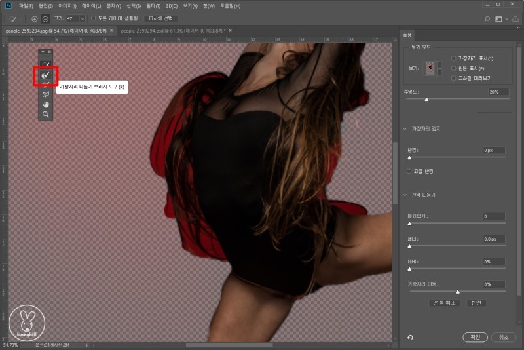Collapse the 가장자리 감지 section
524x350 pixels.
click(405, 128)
